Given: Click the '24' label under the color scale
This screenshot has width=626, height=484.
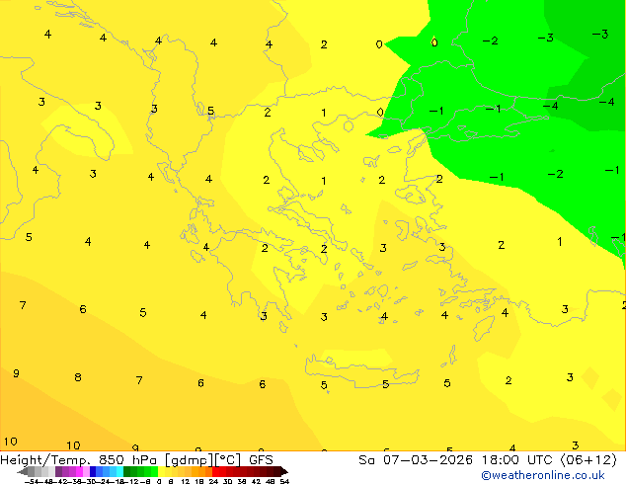Looking at the screenshot, I should coord(213,481).
